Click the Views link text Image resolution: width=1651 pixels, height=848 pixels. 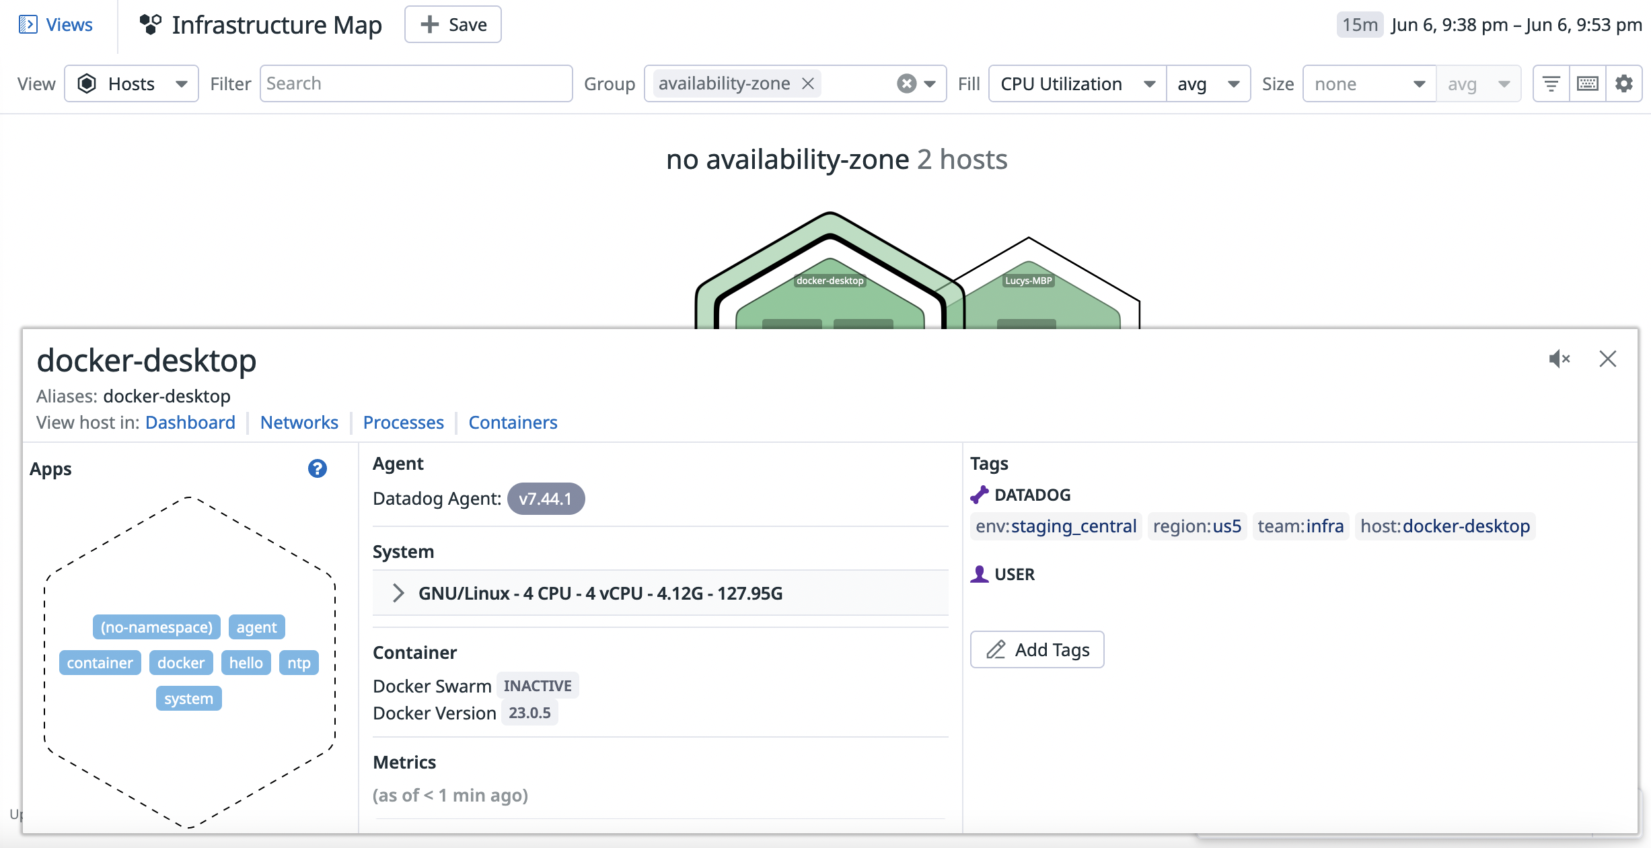click(69, 25)
